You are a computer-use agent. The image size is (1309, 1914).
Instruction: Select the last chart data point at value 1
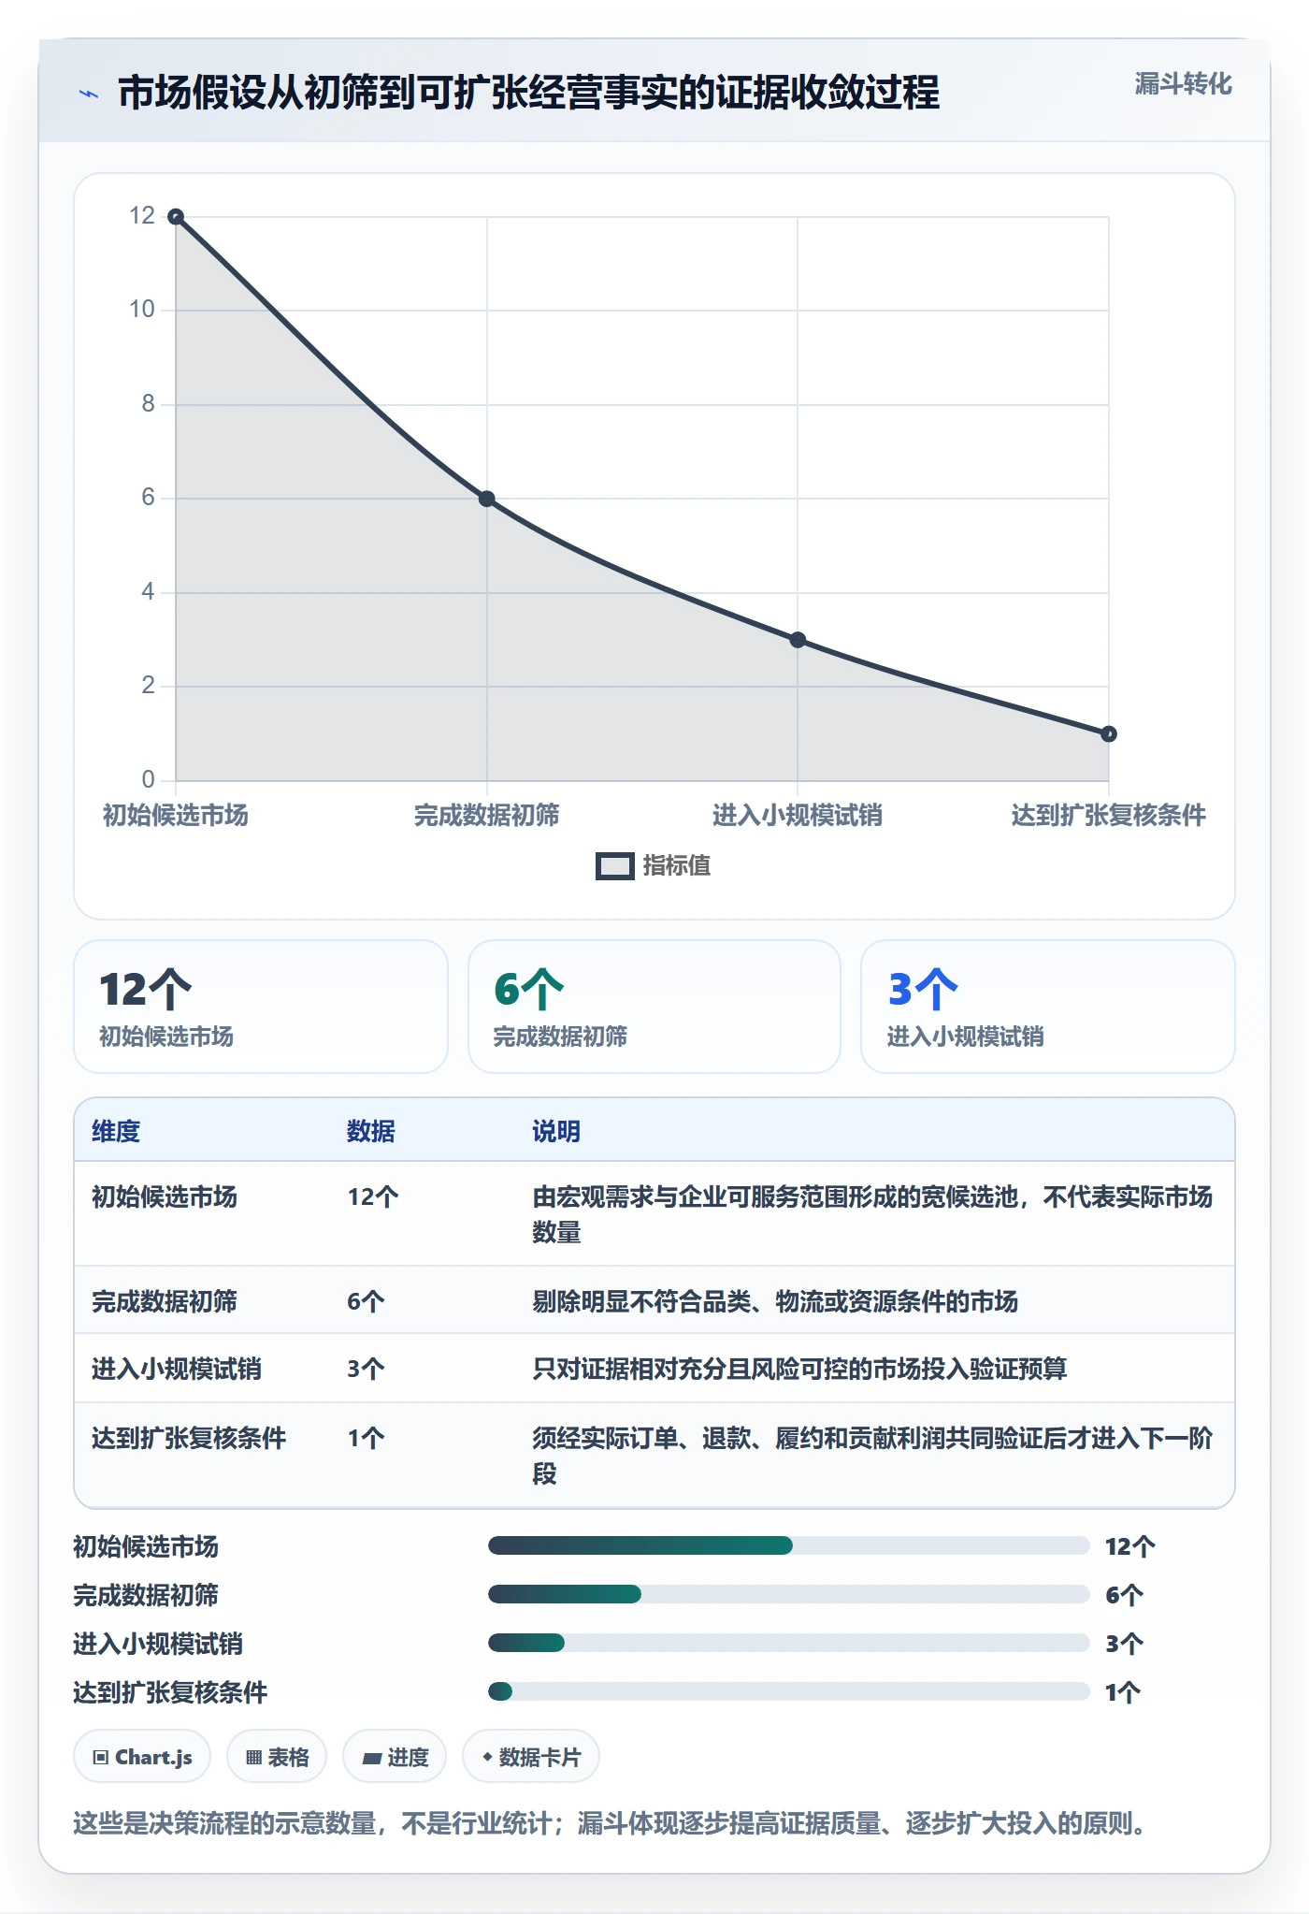(1109, 734)
